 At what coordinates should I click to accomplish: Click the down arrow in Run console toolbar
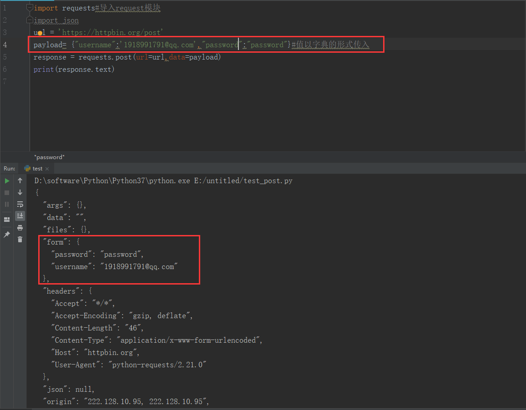[20, 192]
